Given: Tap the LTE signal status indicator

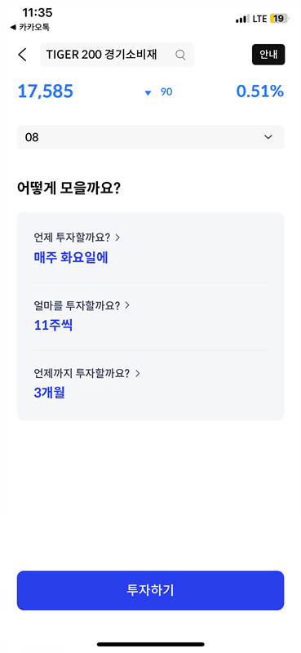Looking at the screenshot, I should point(251,19).
